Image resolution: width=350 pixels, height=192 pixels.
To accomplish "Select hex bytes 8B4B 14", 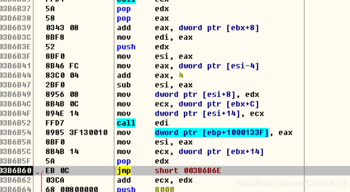I will click(62, 152).
